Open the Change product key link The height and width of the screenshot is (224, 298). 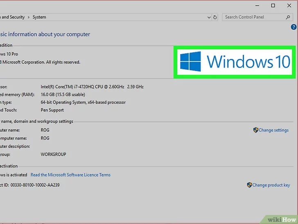[271, 185]
